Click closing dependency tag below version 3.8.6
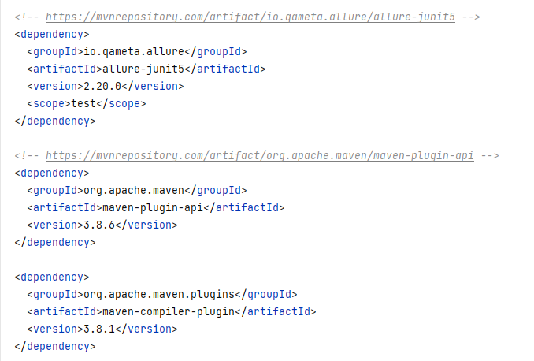Image resolution: width=534 pixels, height=361 pixels. click(x=55, y=243)
